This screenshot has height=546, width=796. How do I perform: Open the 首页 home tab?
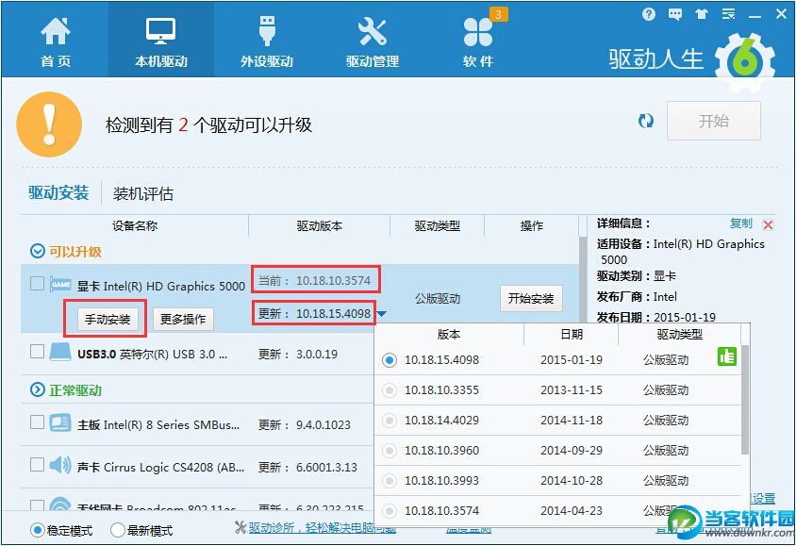click(x=56, y=41)
